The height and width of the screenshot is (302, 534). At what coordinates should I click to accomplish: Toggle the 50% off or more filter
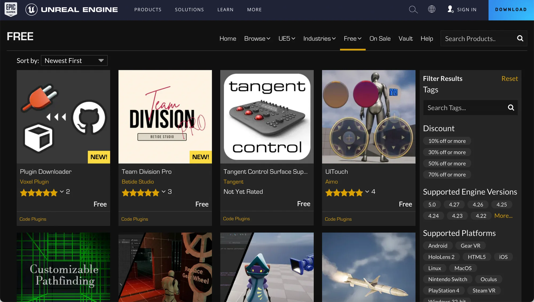(447, 163)
